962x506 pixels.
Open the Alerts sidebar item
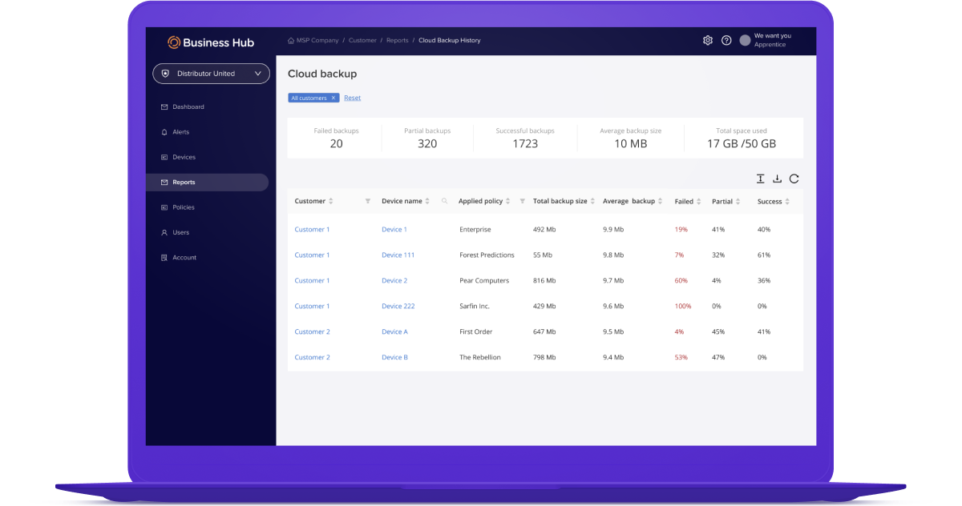coord(181,132)
